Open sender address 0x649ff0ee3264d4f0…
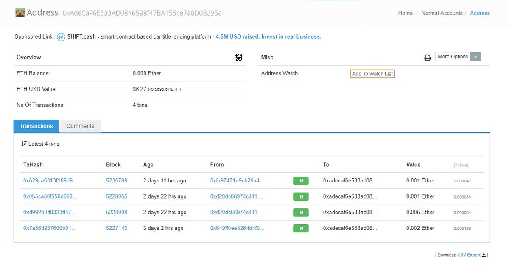The image size is (509, 268). [x=237, y=228]
